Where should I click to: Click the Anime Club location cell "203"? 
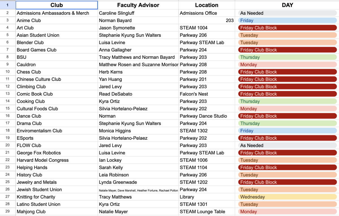click(207, 20)
